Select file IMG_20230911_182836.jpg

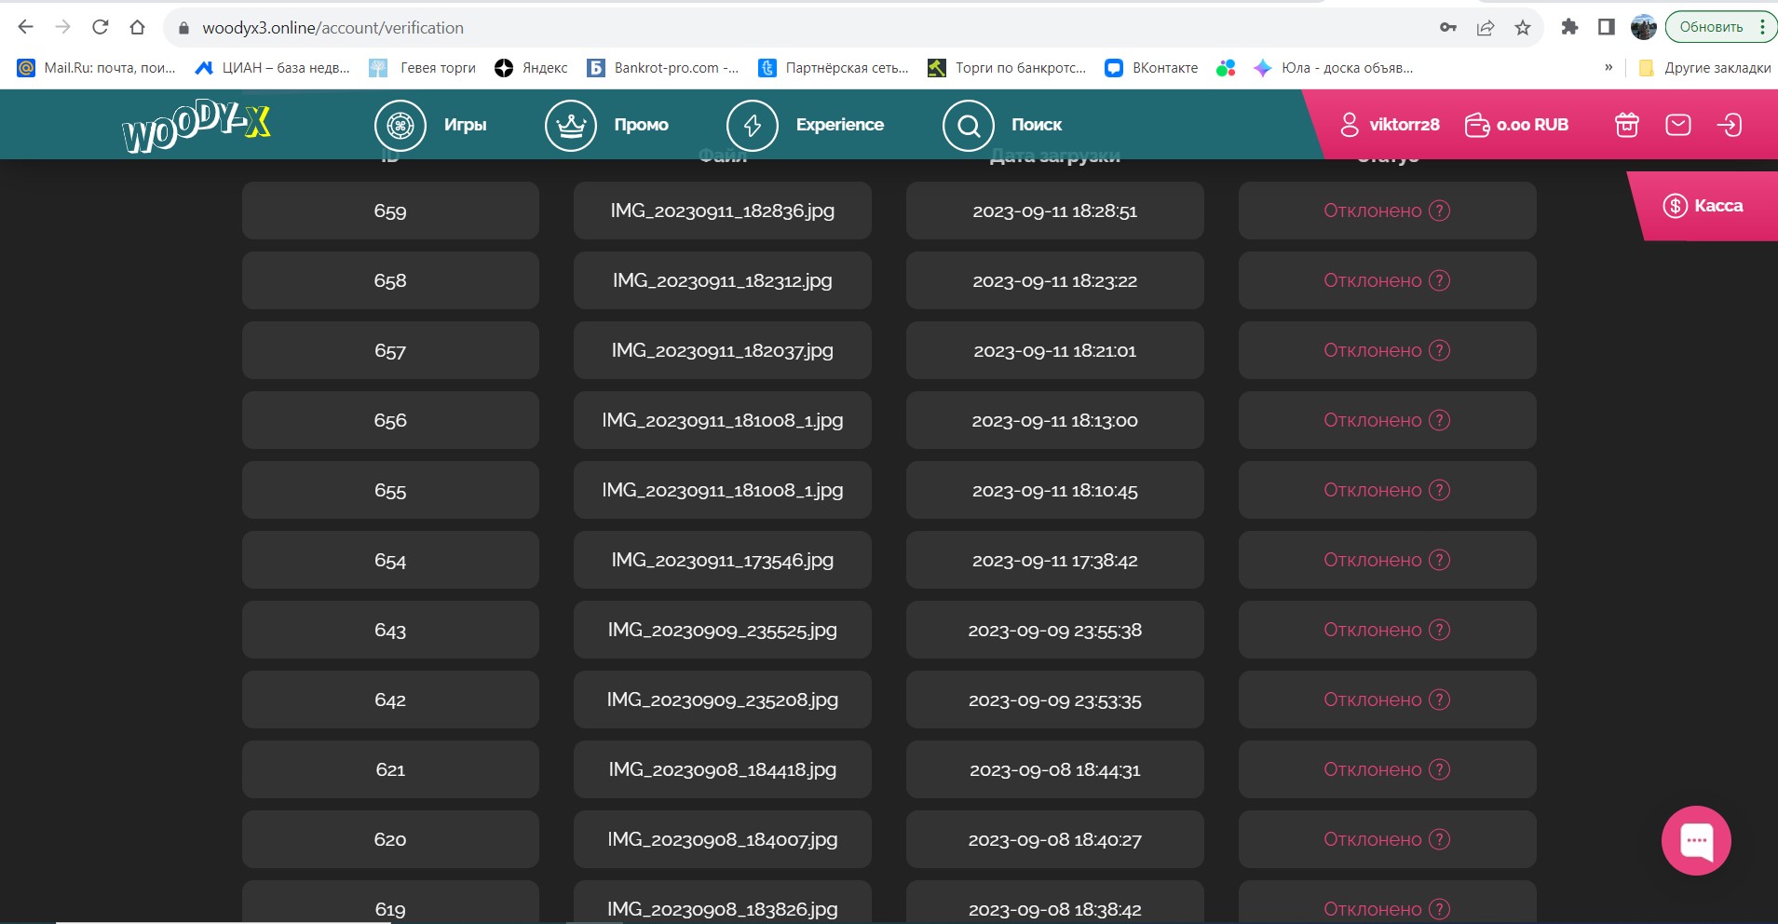pyautogui.click(x=723, y=211)
